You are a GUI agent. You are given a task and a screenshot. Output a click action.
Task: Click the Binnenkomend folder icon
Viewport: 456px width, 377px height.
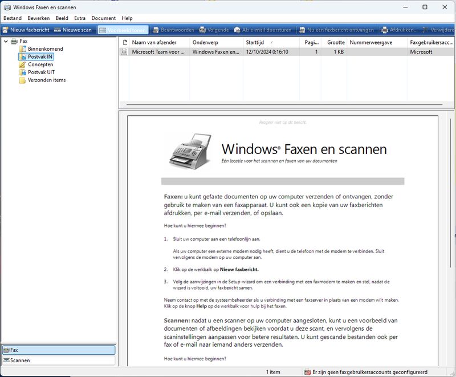22,49
